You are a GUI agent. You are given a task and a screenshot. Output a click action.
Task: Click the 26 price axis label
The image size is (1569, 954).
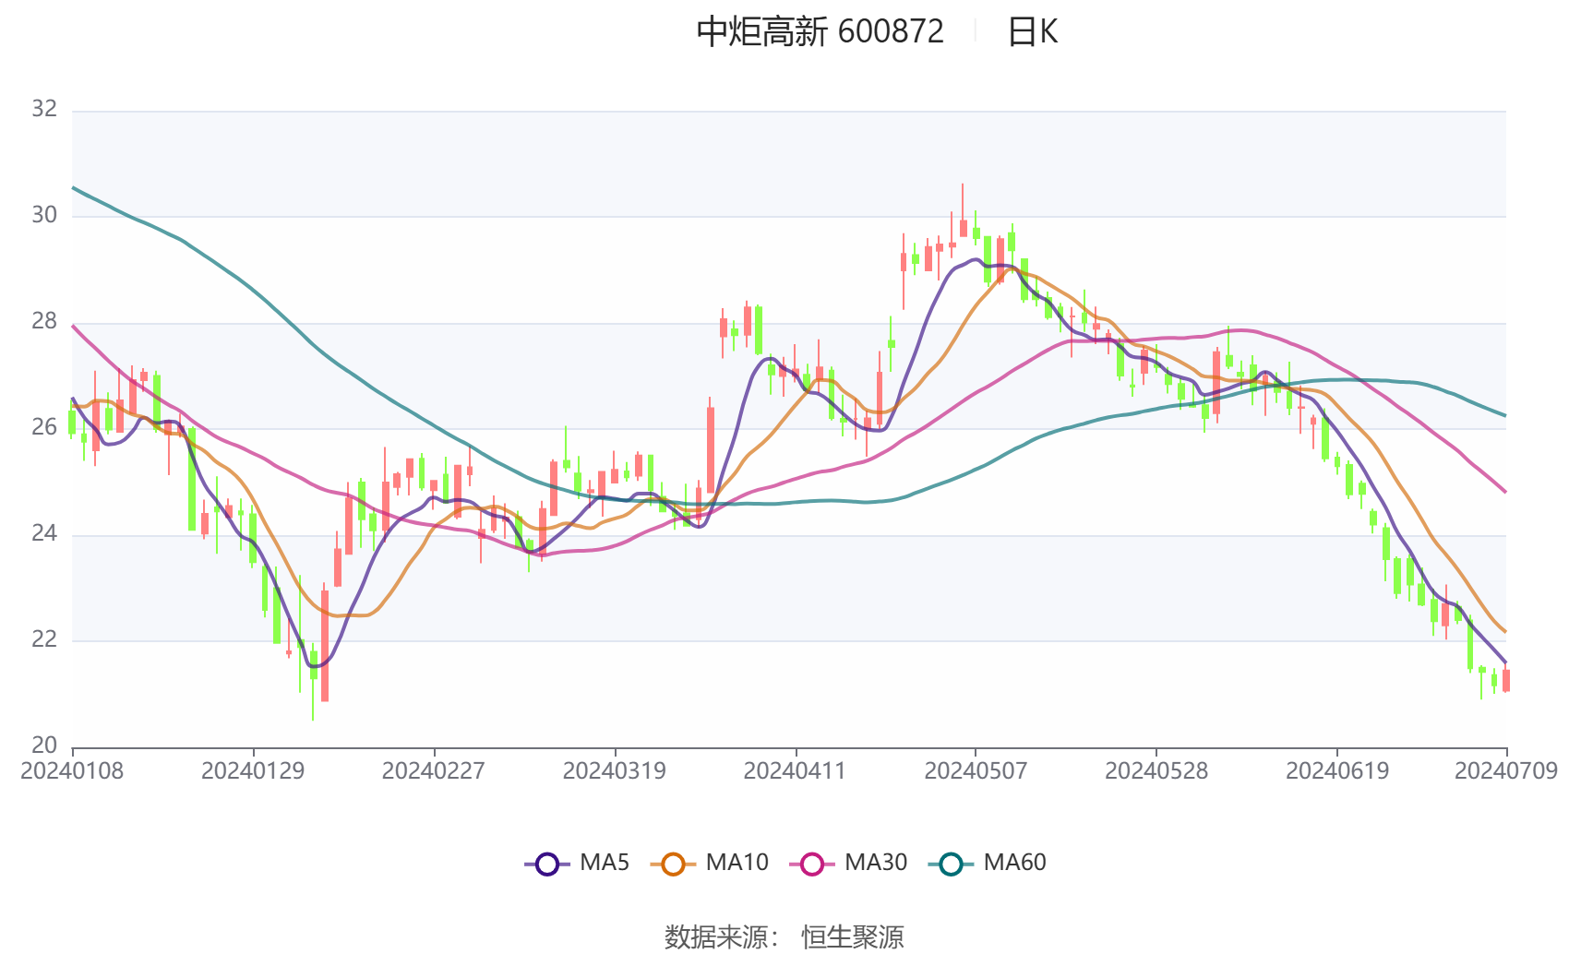tap(44, 427)
